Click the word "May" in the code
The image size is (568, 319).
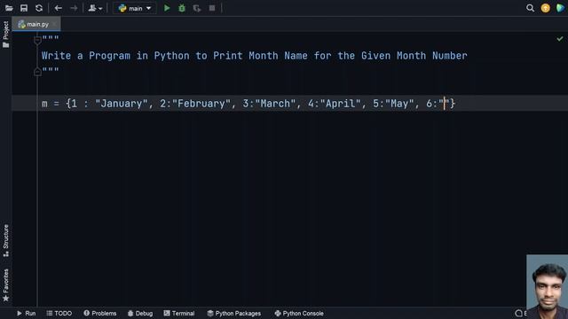pos(399,104)
